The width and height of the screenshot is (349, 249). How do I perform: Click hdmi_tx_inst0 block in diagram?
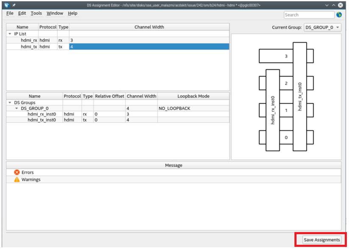click(300, 96)
